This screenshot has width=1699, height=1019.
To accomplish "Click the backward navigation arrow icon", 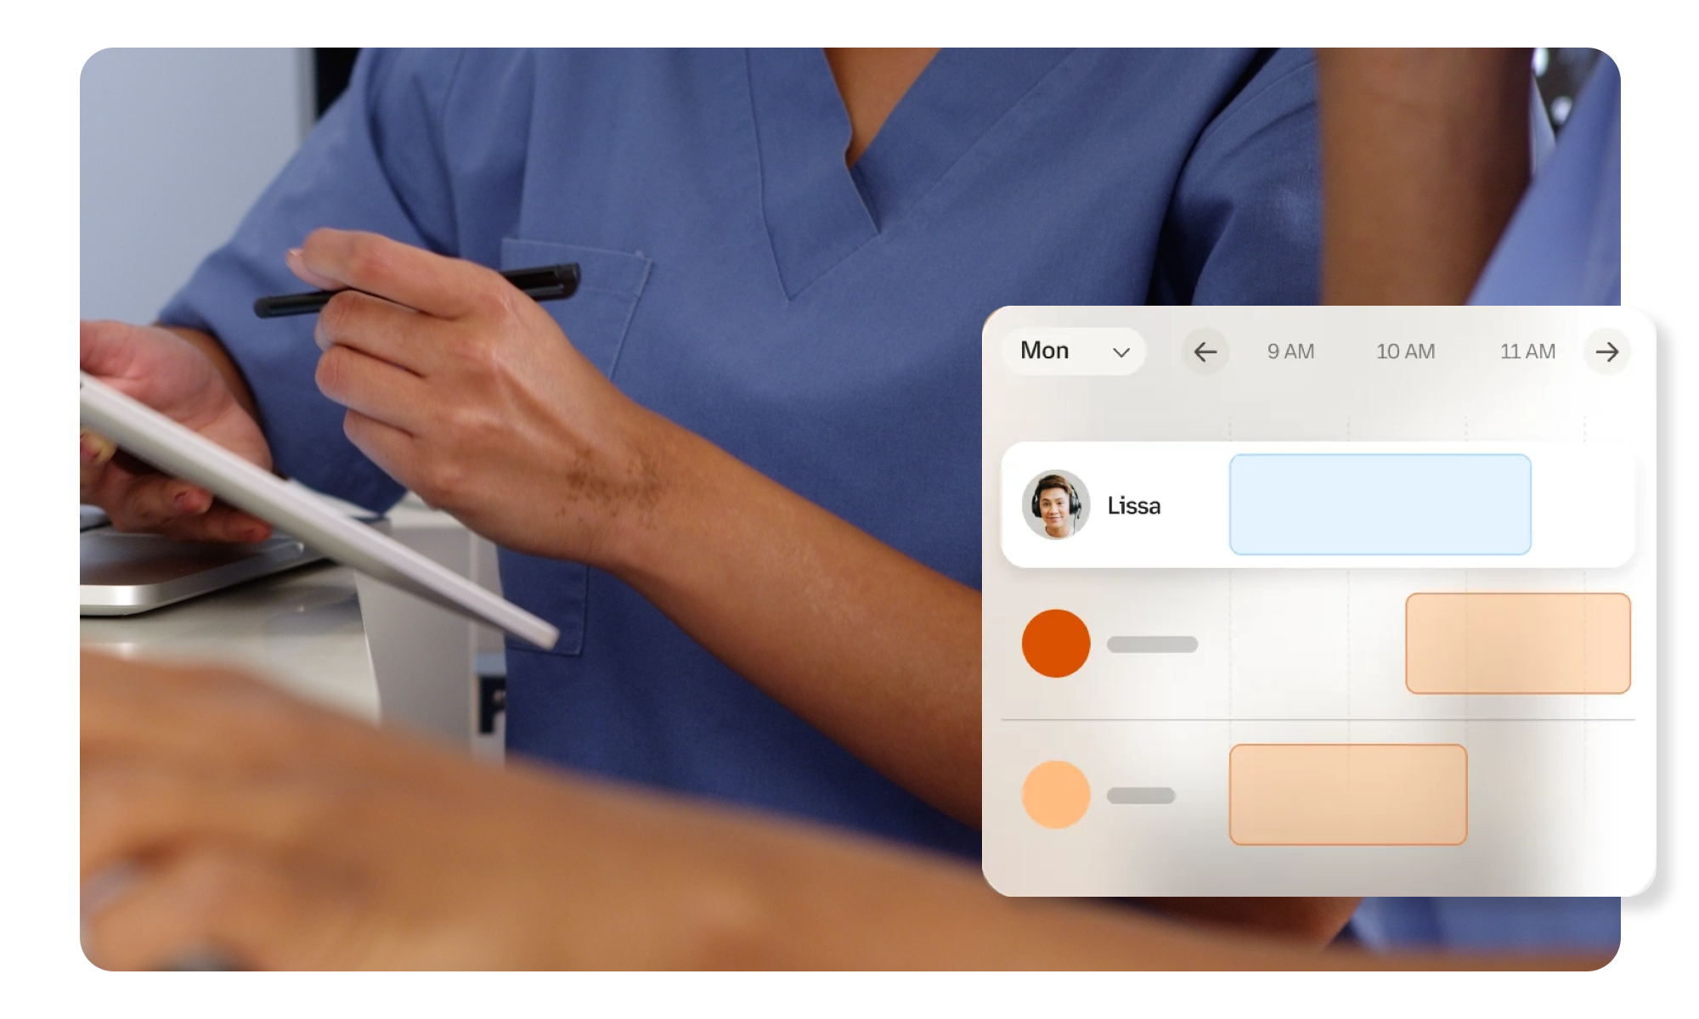I will [x=1204, y=352].
